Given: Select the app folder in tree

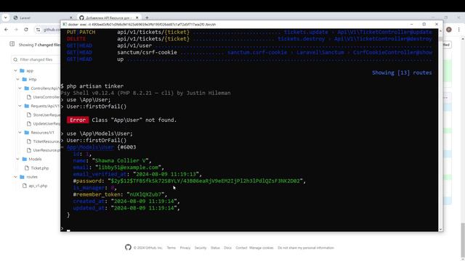Looking at the screenshot, I should point(30,71).
